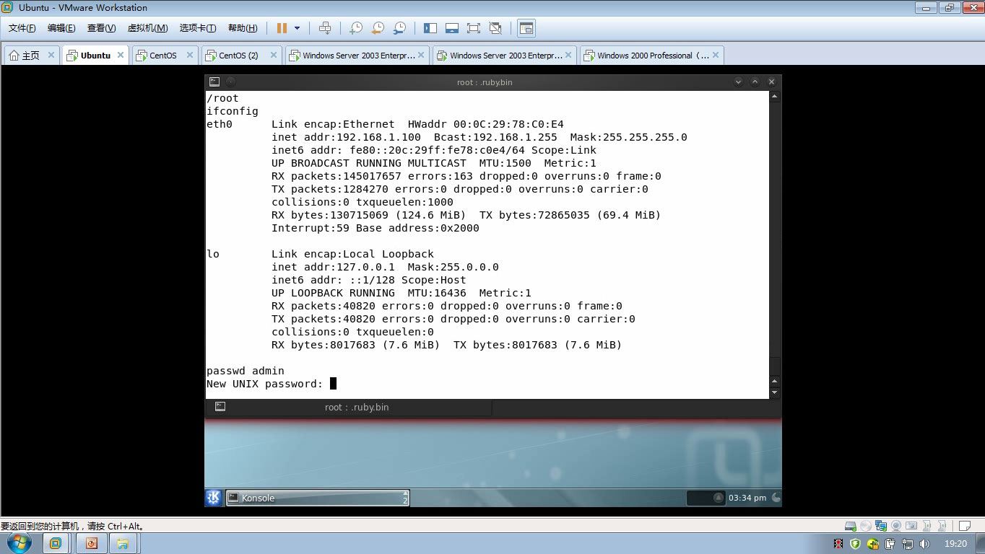The width and height of the screenshot is (985, 554).
Task: Switch to the CentOS tab
Action: pyautogui.click(x=163, y=56)
